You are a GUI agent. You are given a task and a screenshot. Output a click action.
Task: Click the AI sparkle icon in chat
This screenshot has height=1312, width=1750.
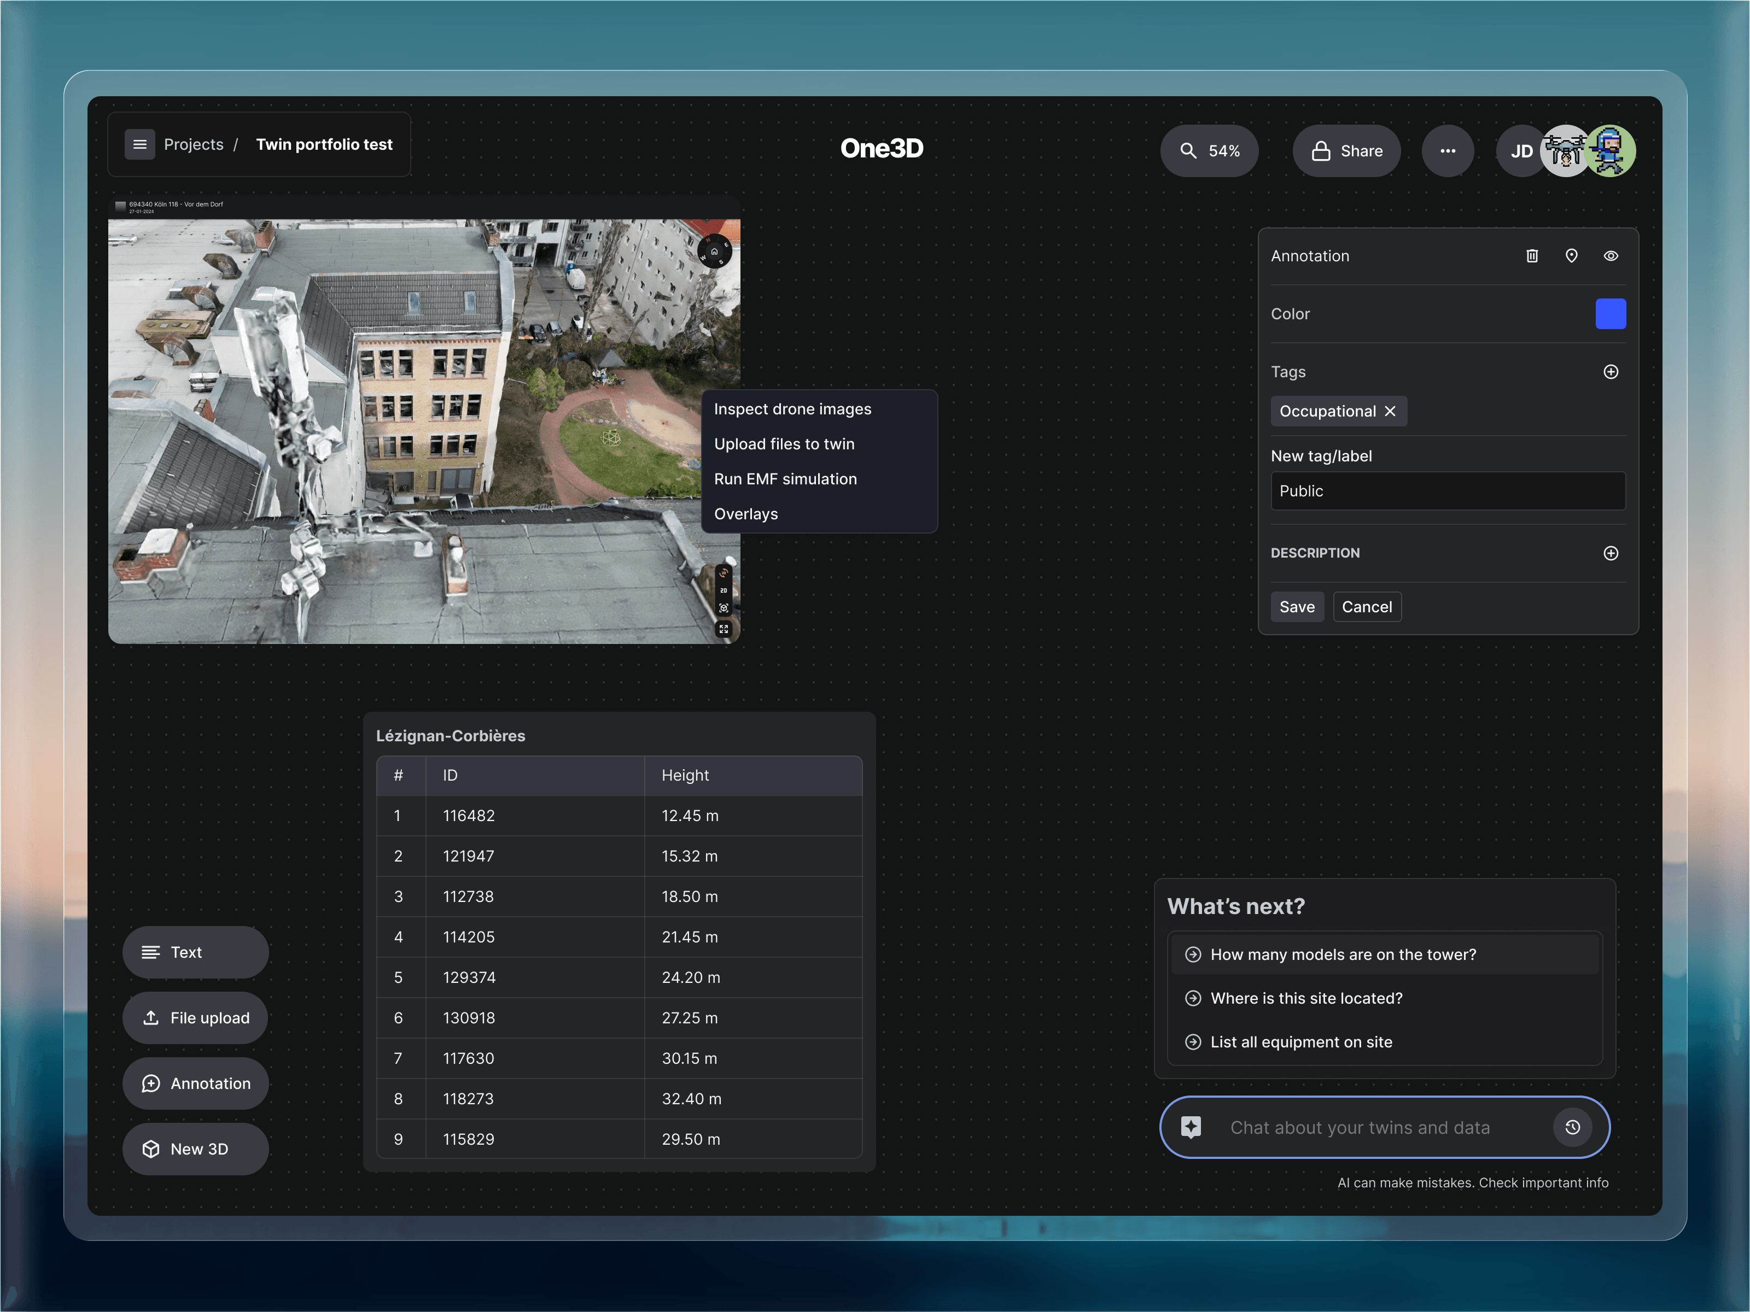coord(1192,1127)
